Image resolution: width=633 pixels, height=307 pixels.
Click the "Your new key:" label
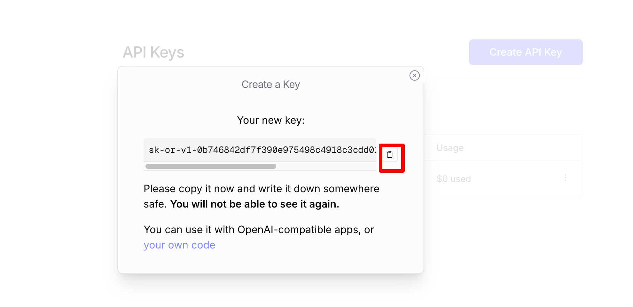click(270, 120)
